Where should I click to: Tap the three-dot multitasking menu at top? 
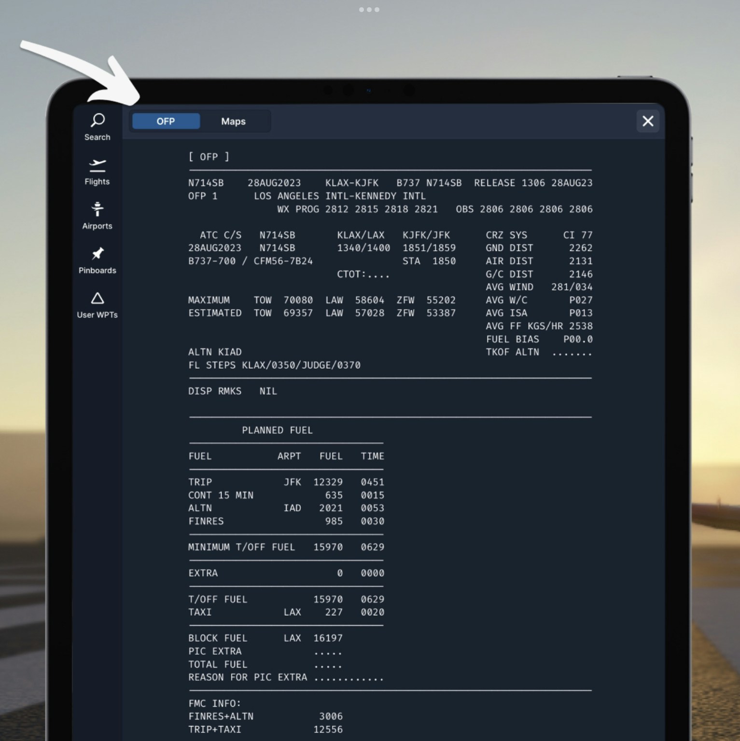(x=369, y=10)
